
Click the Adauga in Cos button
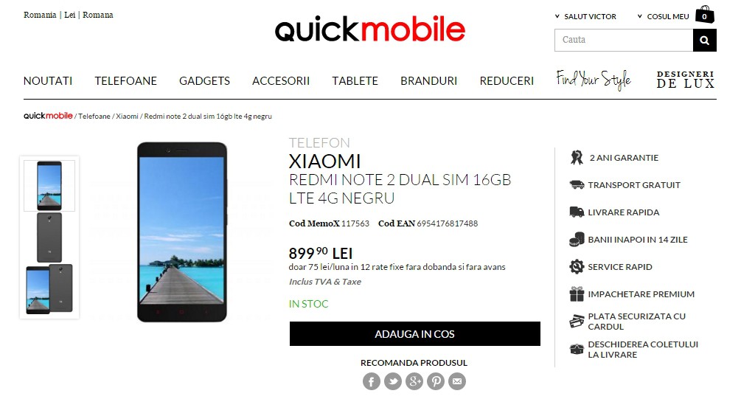click(x=415, y=334)
